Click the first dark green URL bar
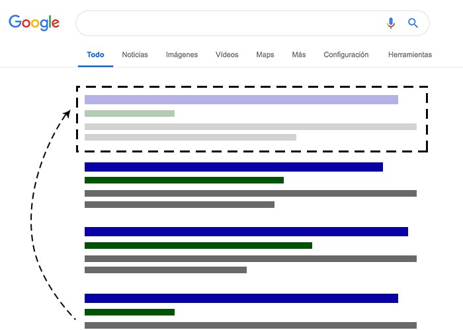The width and height of the screenshot is (463, 330). pos(184,180)
